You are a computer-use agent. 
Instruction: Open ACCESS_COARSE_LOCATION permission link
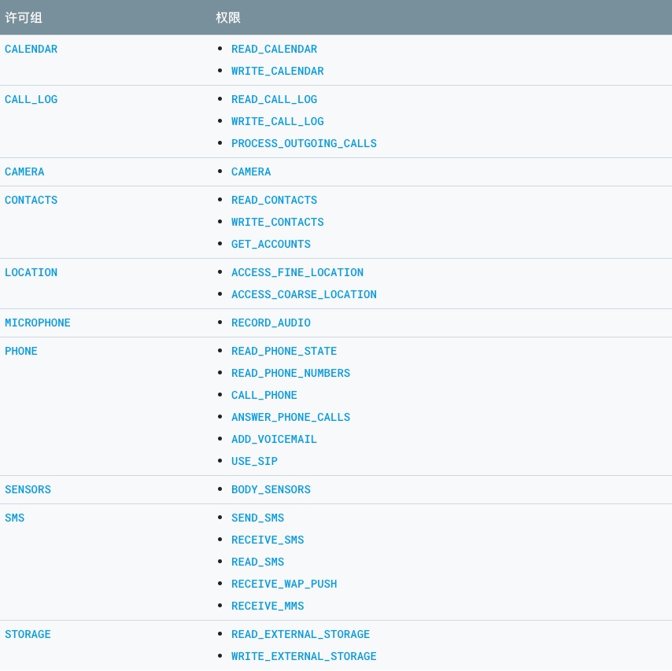304,294
